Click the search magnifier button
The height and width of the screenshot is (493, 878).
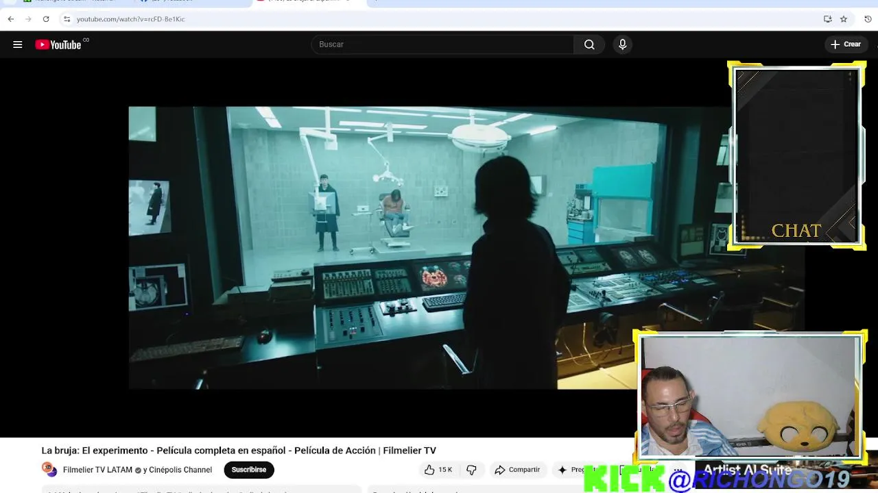pyautogui.click(x=589, y=45)
